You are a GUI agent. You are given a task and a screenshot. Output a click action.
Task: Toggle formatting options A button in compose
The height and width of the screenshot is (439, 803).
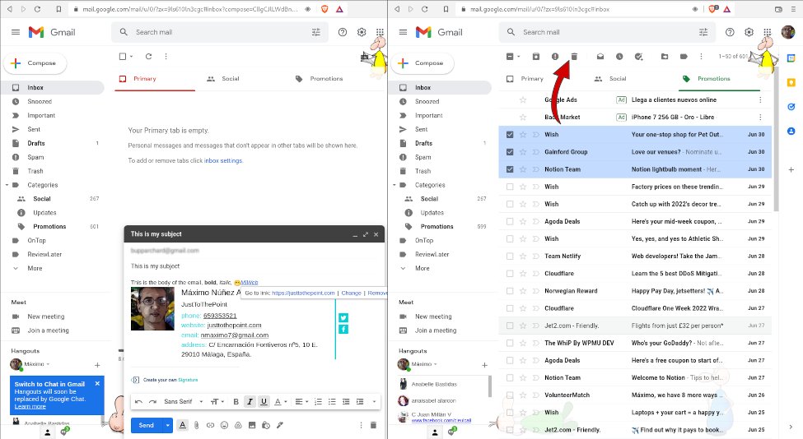pos(182,425)
